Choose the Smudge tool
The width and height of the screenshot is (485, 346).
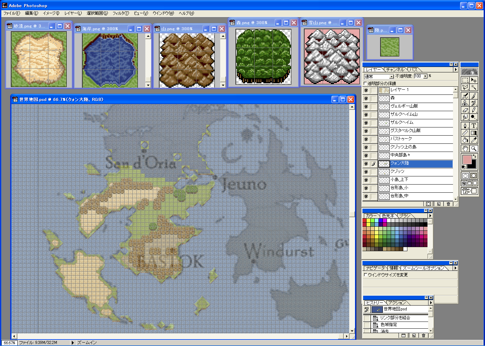pyautogui.click(x=465, y=117)
